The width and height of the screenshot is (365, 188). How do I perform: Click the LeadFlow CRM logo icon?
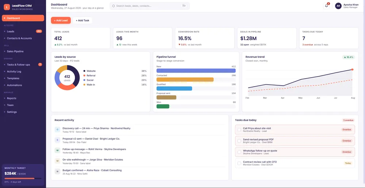pos(7,7)
